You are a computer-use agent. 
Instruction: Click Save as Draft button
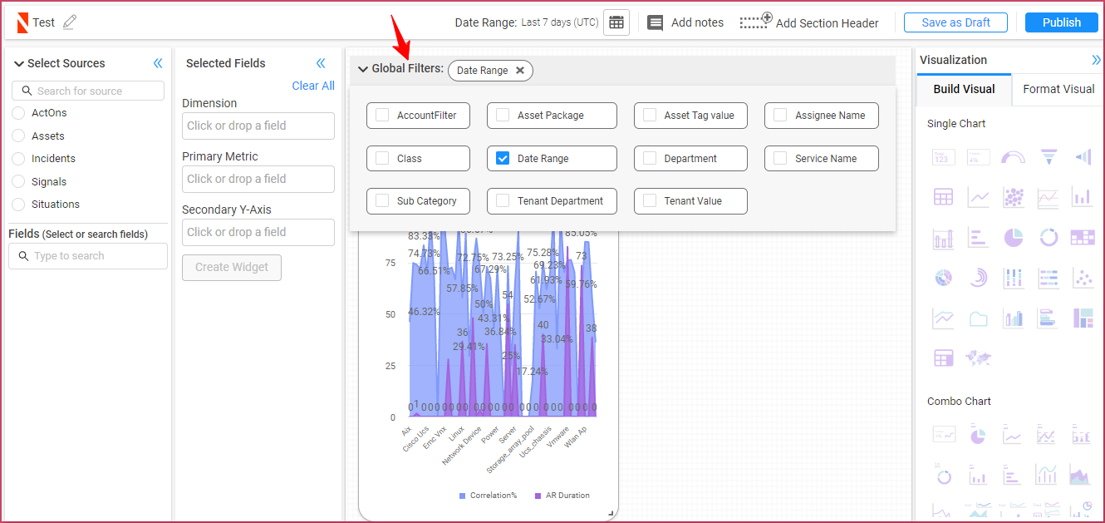click(x=955, y=22)
